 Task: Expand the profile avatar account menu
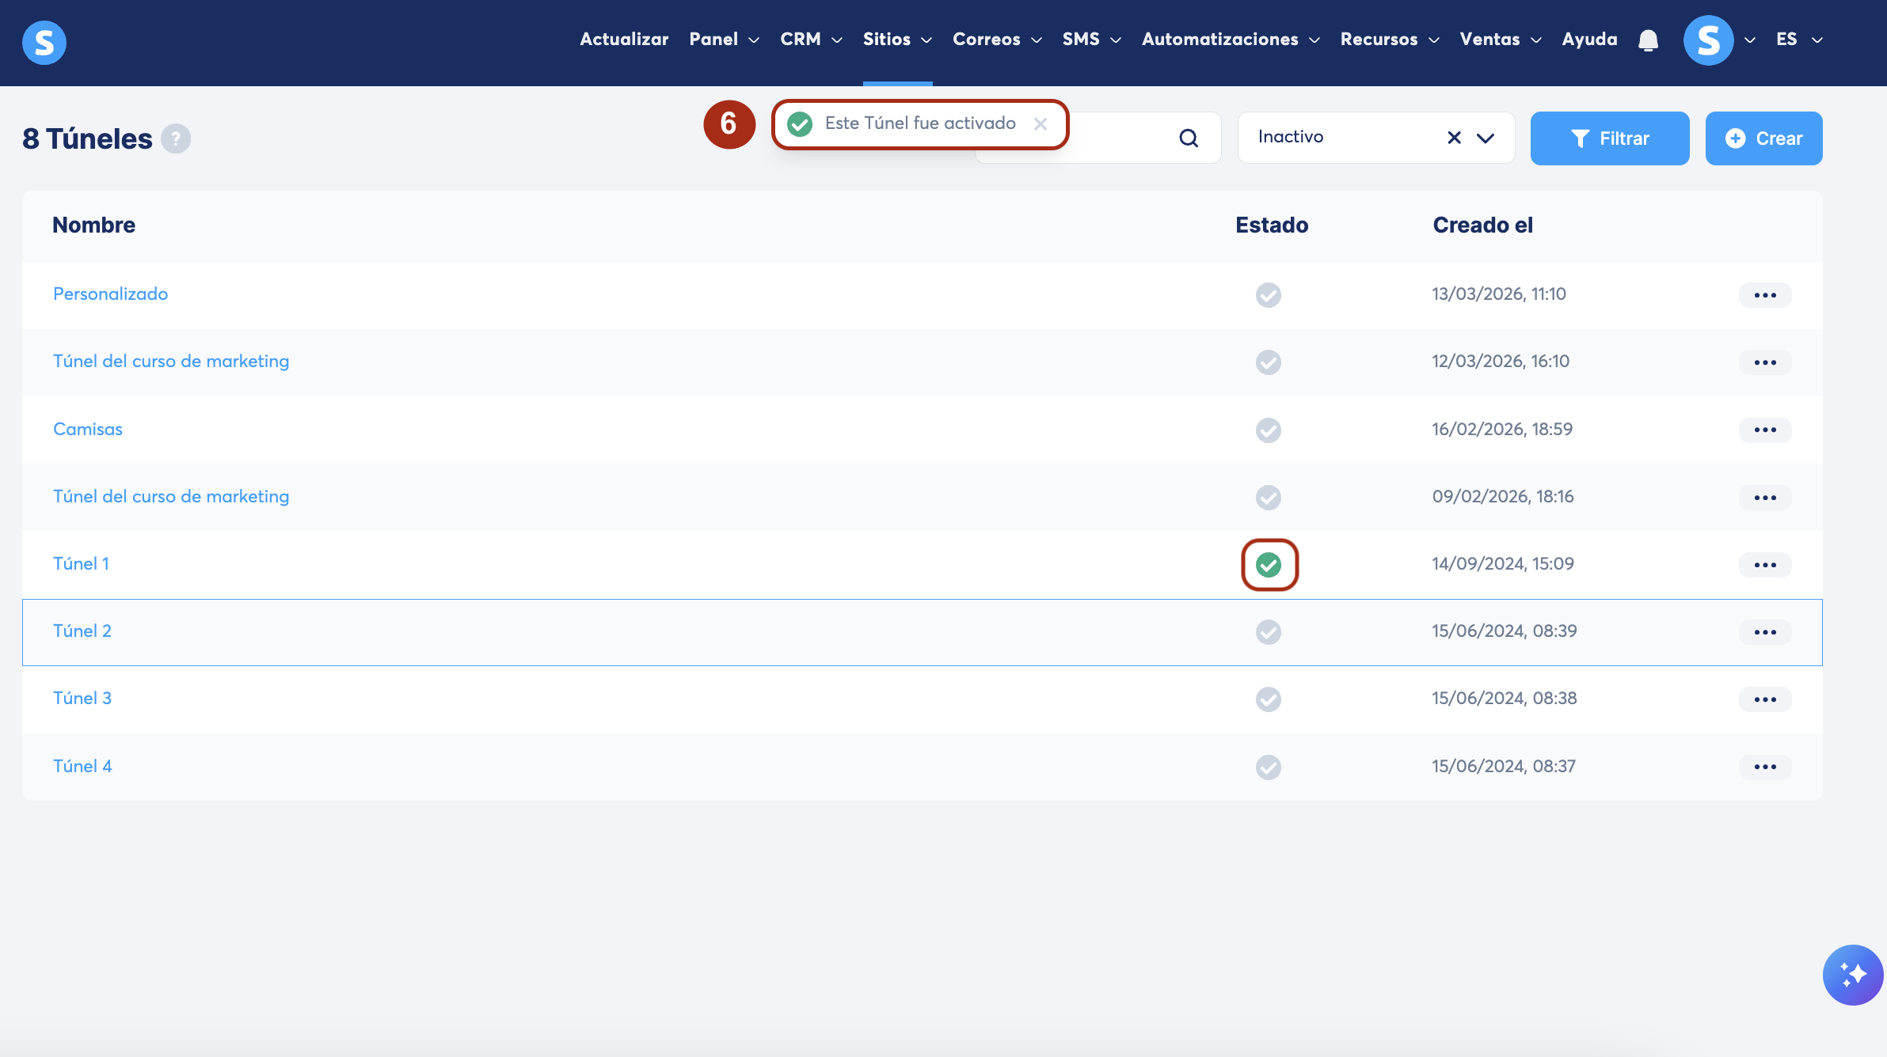[1718, 40]
